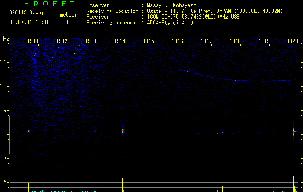Select the meteor count value 6
Screen dimensions: 303x192
(x=68, y=22)
